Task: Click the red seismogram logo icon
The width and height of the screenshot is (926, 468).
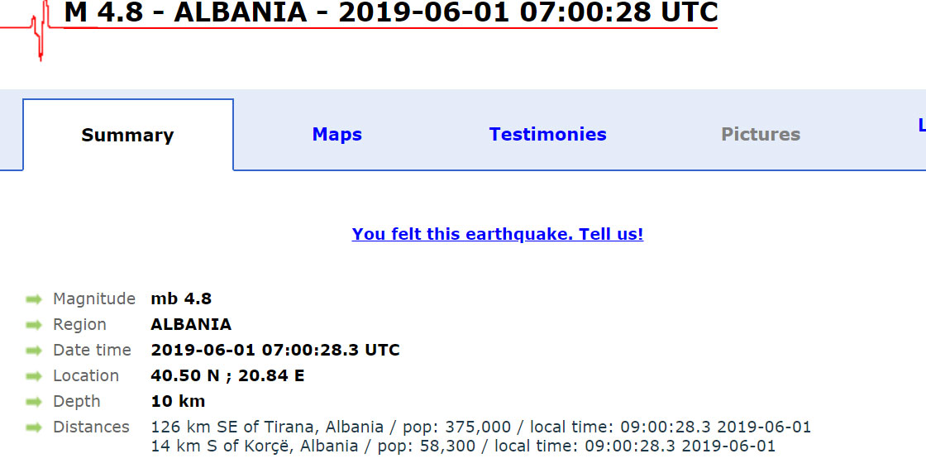Action: click(38, 30)
